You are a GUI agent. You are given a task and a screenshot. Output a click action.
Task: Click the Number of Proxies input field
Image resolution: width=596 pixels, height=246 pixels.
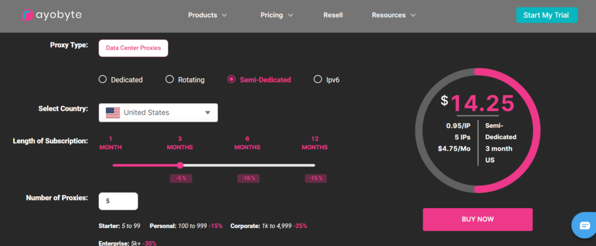(x=118, y=201)
